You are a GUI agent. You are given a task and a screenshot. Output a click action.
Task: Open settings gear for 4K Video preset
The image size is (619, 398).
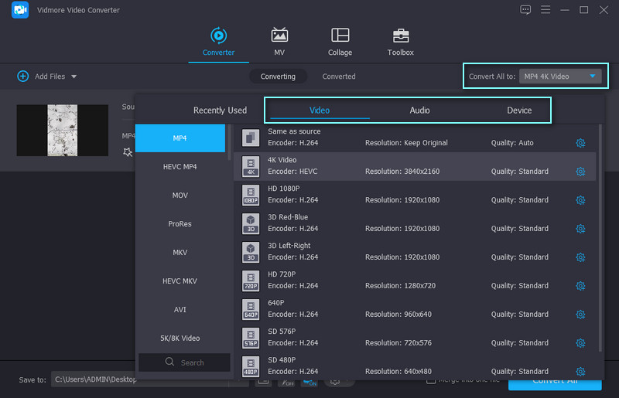click(x=580, y=172)
